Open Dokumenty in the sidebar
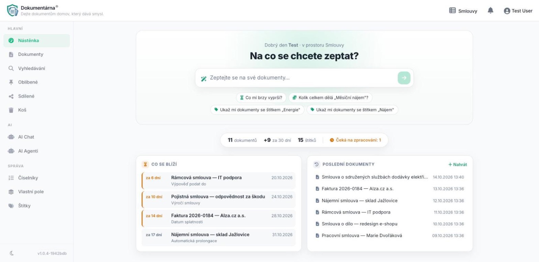 [x=37, y=54]
